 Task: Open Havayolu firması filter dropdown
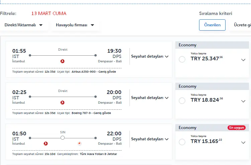coord(75,25)
